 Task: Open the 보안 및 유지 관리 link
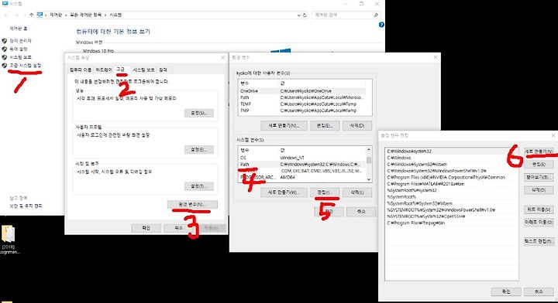click(26, 206)
